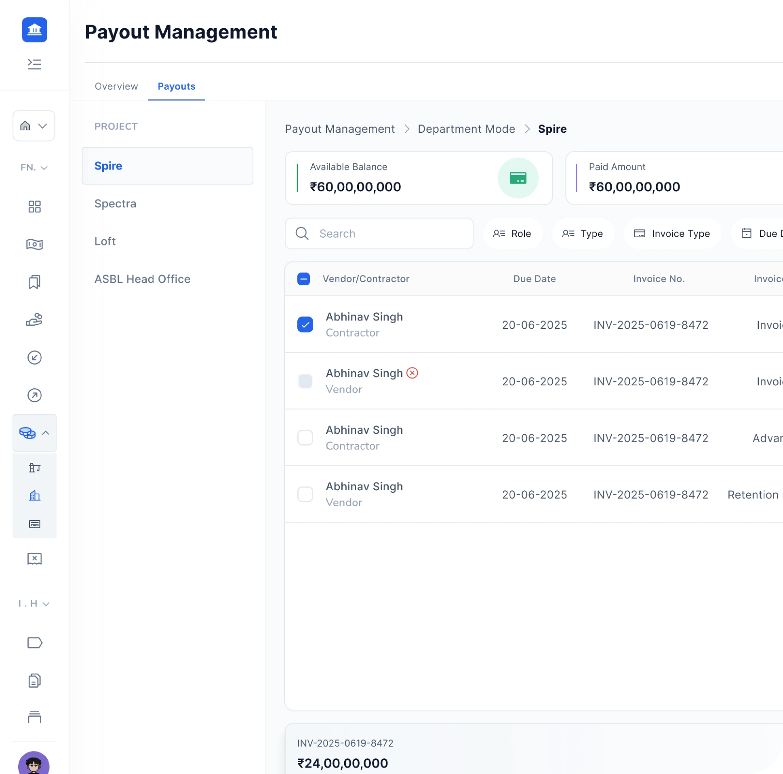This screenshot has height=774, width=783.
Task: Open the stacked trays icon
Action: tap(34, 717)
